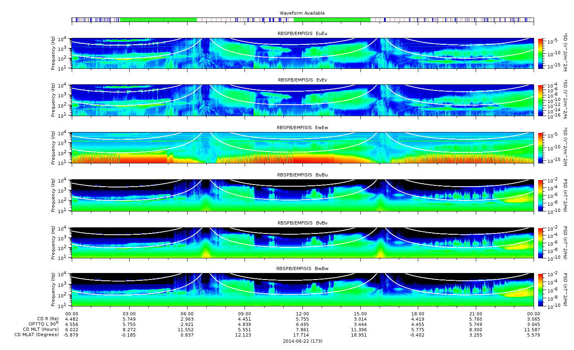Click the MLT value "7.861"
Screen dimensions: 574x350
[302, 329]
